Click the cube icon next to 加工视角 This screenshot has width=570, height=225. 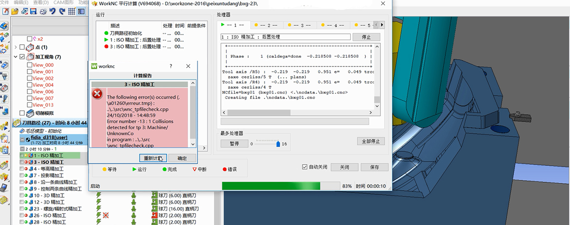[30, 57]
